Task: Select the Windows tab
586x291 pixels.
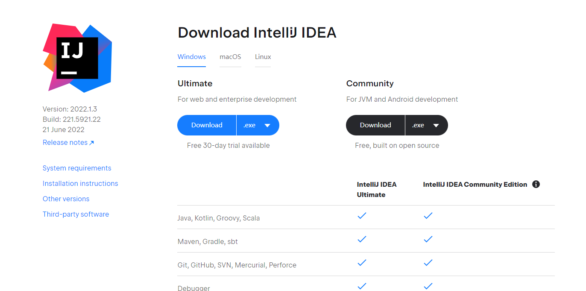Action: click(191, 57)
